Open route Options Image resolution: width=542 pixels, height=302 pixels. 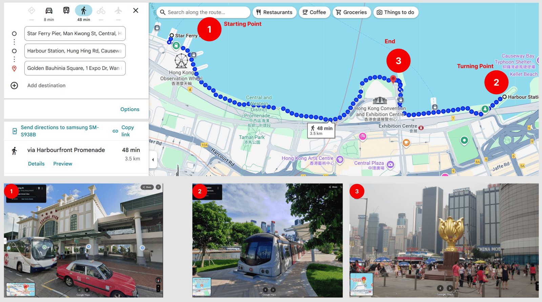tap(130, 109)
